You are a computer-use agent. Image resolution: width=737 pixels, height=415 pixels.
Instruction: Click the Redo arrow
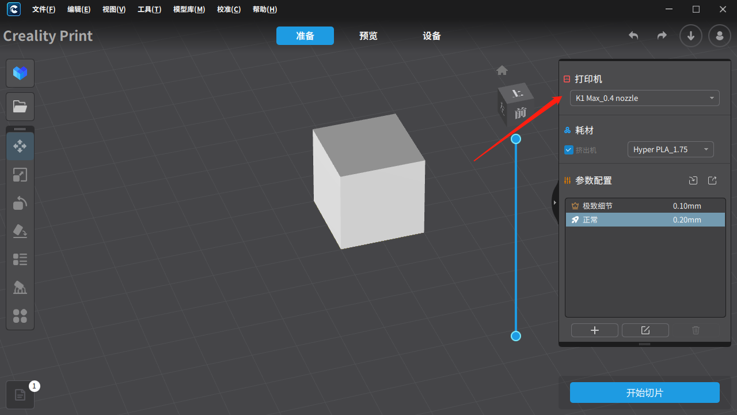[x=662, y=36]
